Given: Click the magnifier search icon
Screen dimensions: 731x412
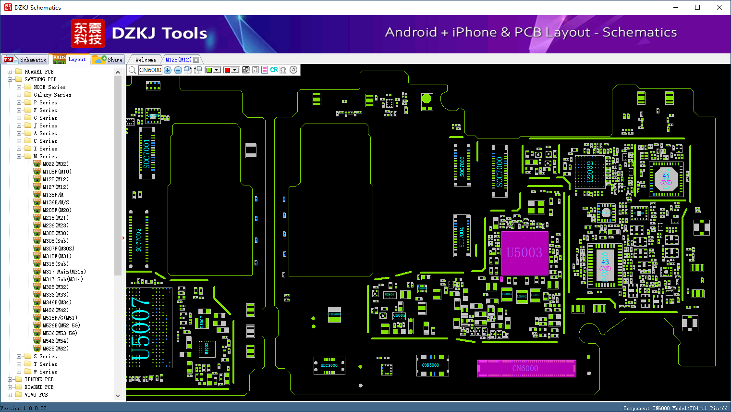Looking at the screenshot, I should 133,70.
